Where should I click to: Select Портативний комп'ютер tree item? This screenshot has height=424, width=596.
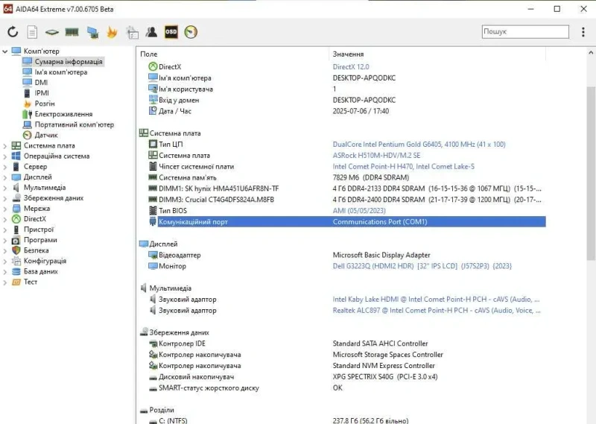[x=74, y=124]
